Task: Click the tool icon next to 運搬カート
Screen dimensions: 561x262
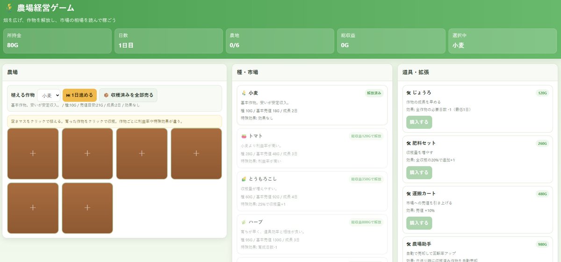Action: coord(409,193)
